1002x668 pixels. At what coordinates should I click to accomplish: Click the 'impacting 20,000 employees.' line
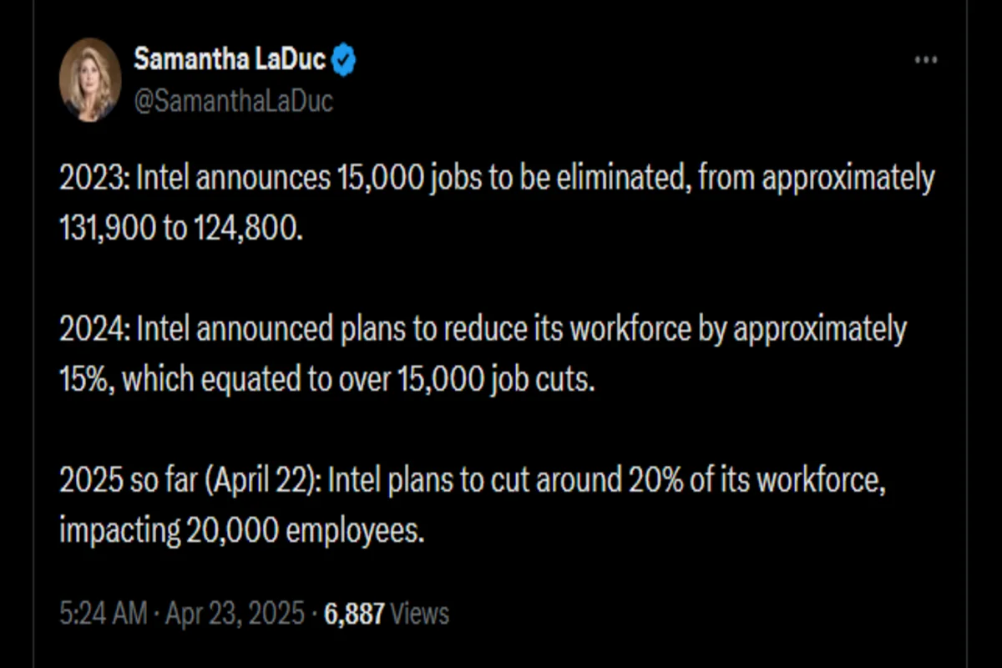242,532
